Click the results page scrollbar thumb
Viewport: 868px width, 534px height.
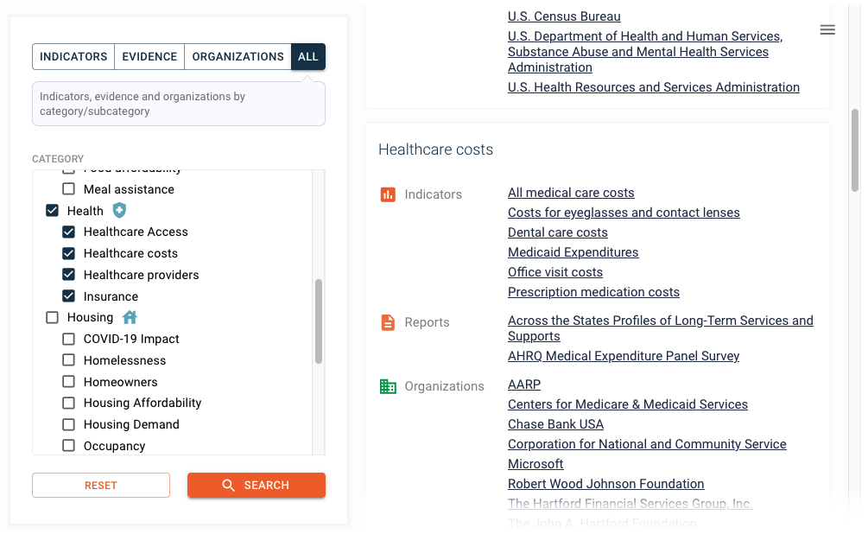click(x=855, y=150)
